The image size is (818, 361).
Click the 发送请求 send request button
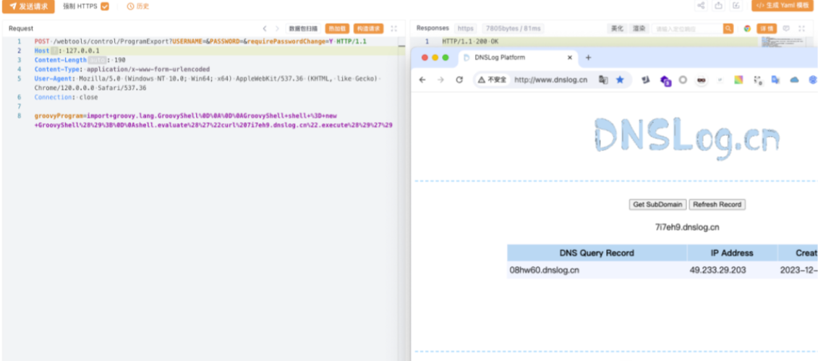pyautogui.click(x=28, y=7)
